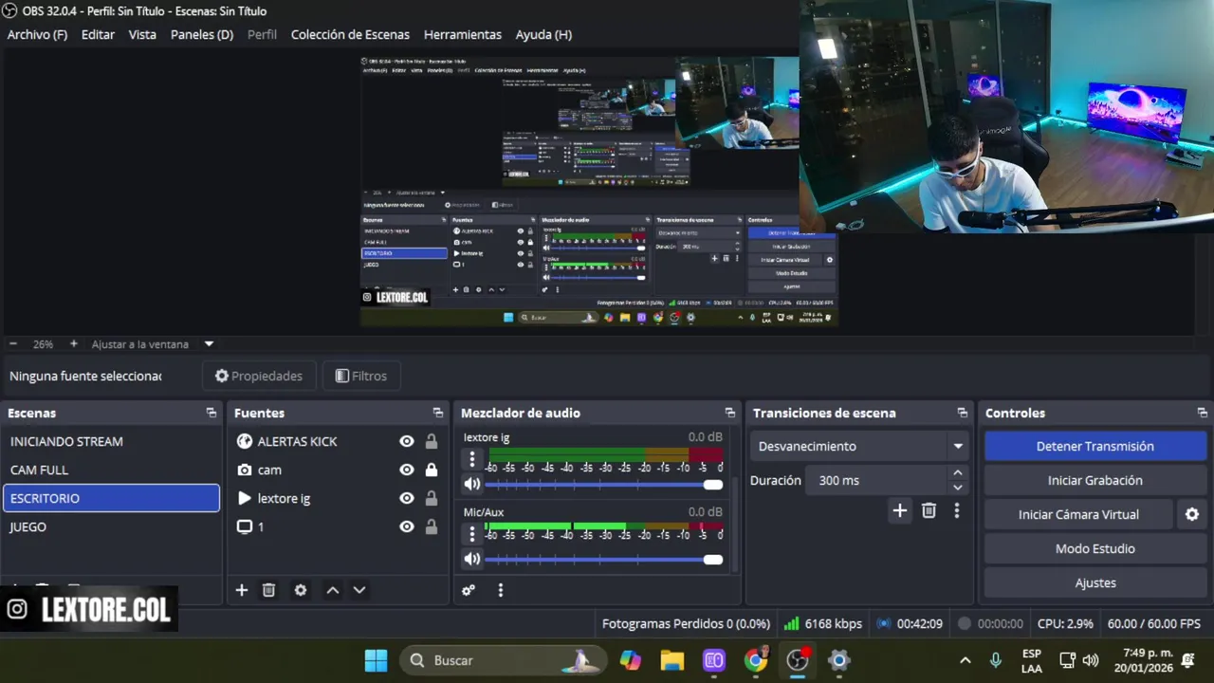The height and width of the screenshot is (683, 1214).
Task: Open the Herramientas menu
Action: (x=463, y=34)
